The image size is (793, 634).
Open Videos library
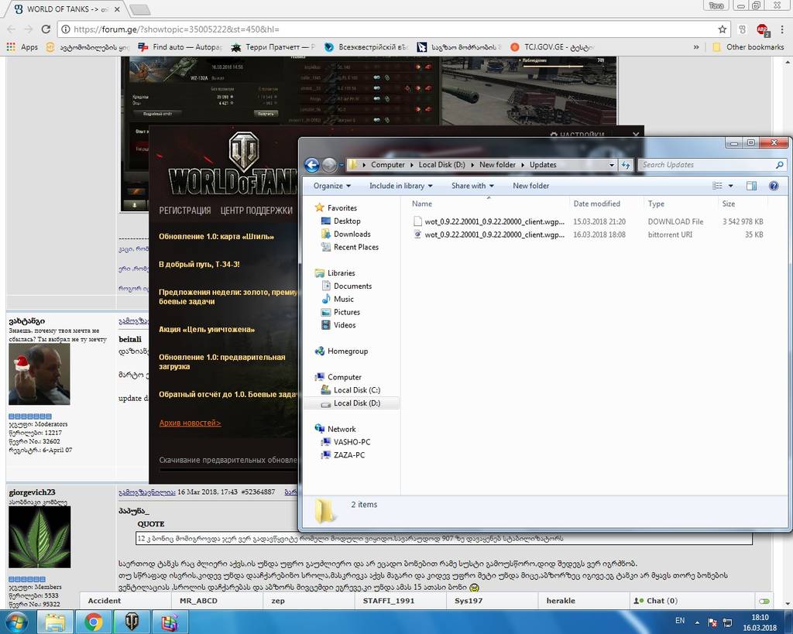344,325
